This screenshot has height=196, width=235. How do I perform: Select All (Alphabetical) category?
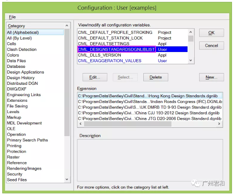point(35,32)
